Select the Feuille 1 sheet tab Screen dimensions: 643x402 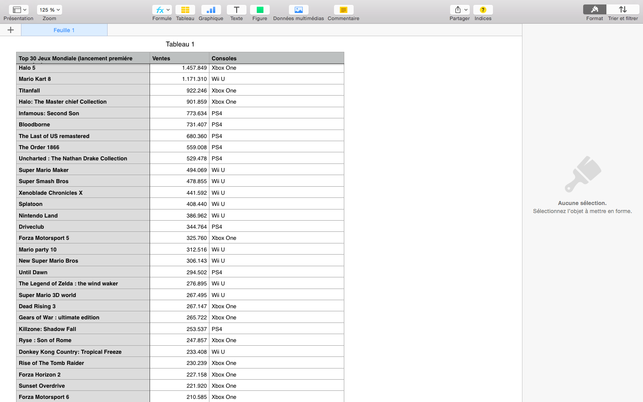[x=64, y=30]
